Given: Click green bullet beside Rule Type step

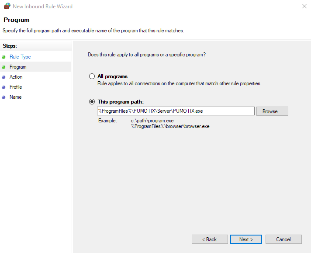Looking at the screenshot, I should point(3,57).
